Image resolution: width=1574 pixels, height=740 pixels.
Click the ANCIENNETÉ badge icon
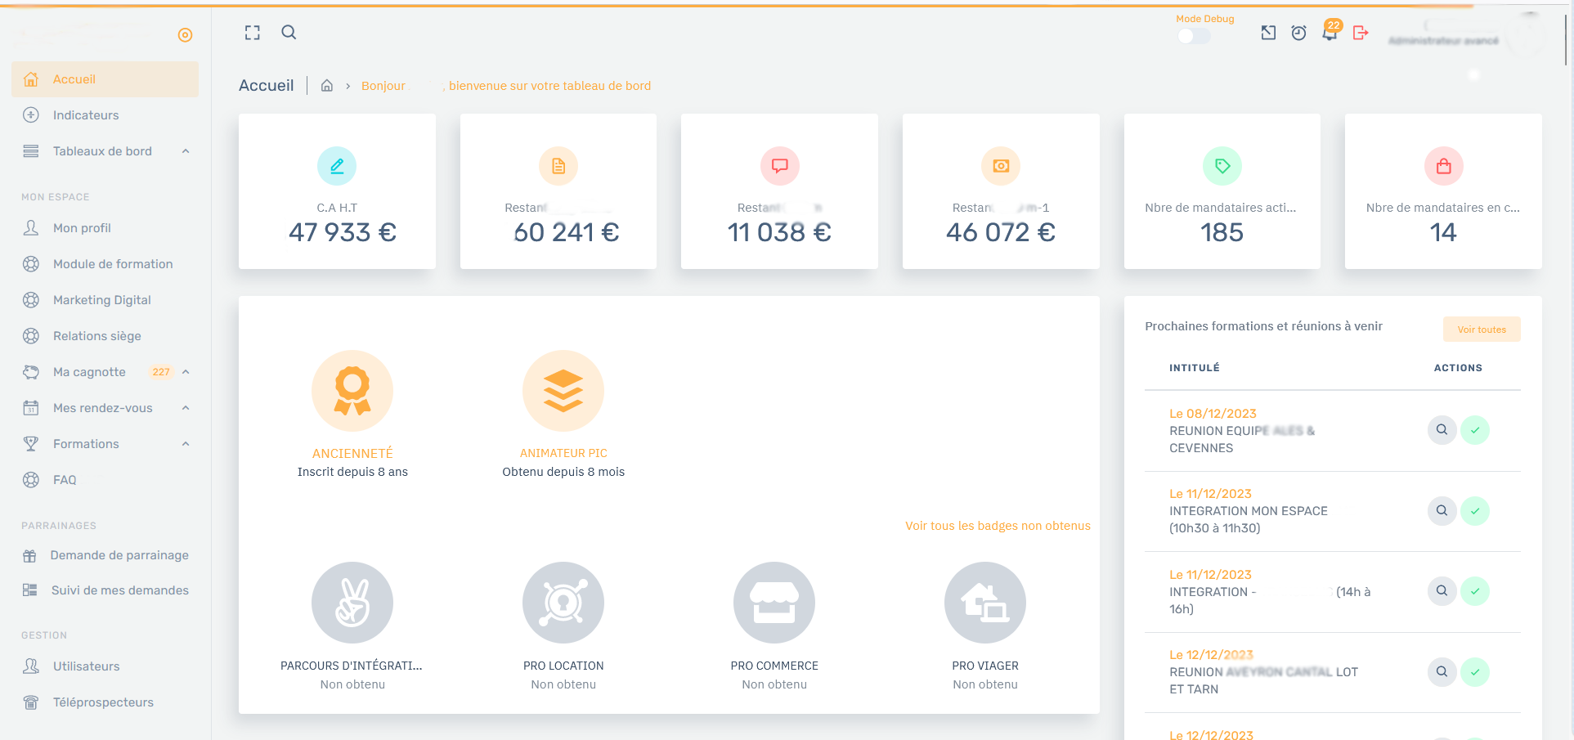(352, 391)
